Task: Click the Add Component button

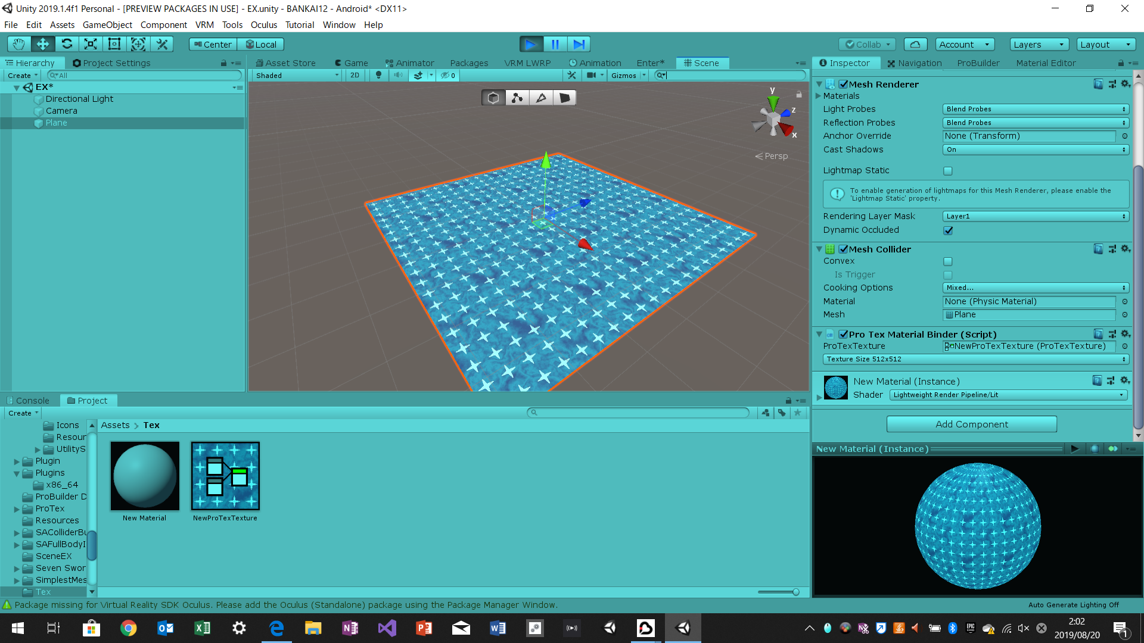Action: pyautogui.click(x=971, y=424)
